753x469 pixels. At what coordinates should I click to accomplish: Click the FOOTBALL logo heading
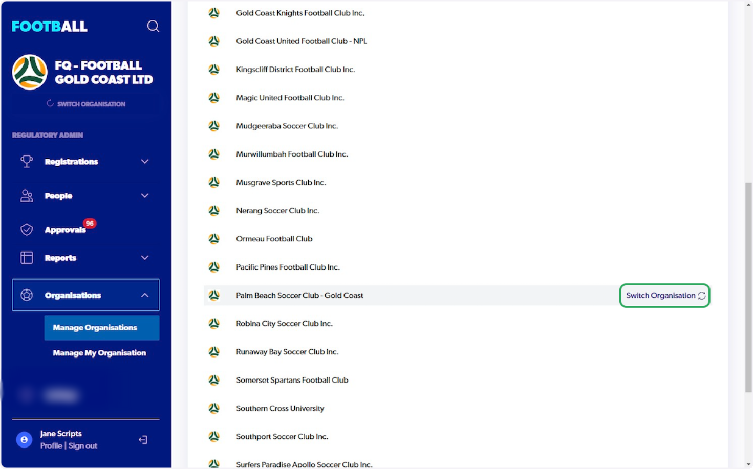[49, 27]
